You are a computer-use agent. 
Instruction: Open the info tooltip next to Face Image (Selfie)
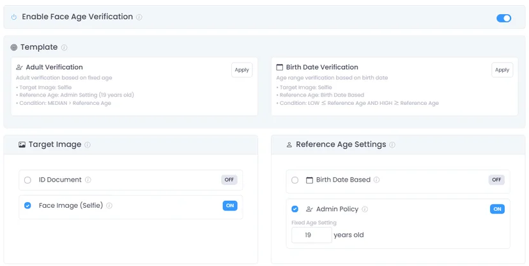point(109,206)
